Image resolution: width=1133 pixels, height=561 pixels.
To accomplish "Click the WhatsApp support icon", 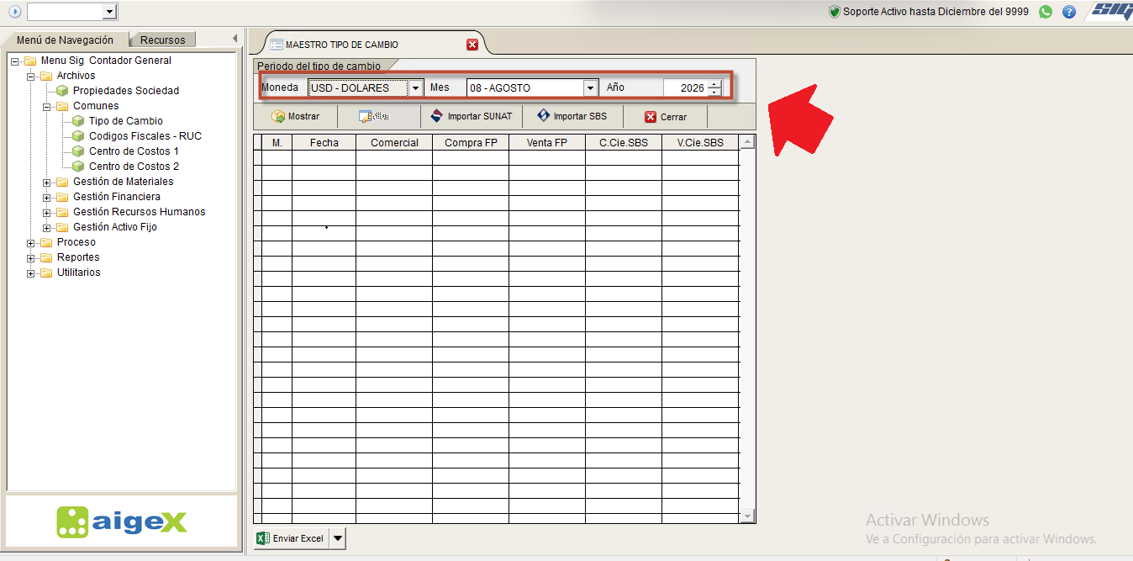I will tap(1046, 12).
